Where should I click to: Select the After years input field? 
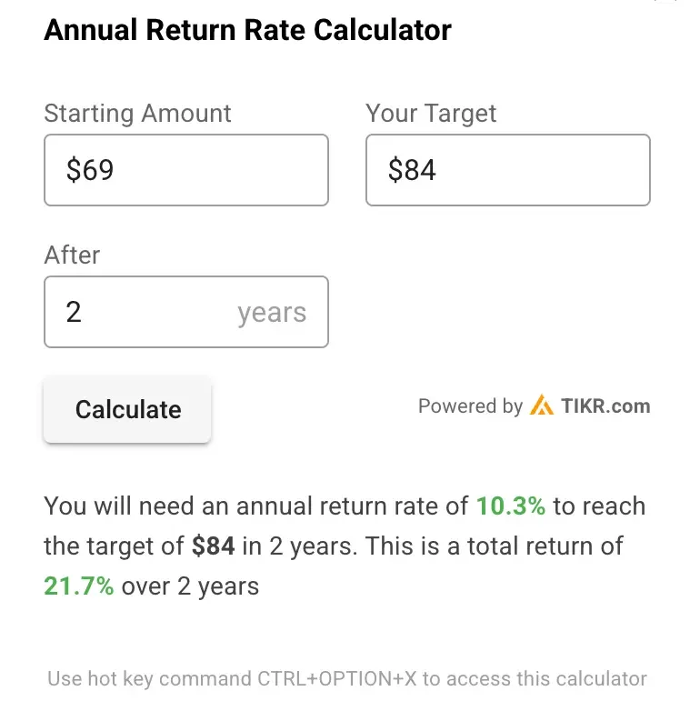click(x=145, y=312)
